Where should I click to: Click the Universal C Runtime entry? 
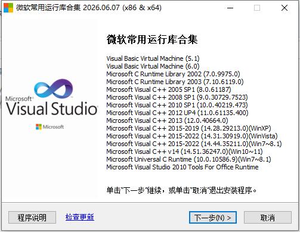pos(188,159)
